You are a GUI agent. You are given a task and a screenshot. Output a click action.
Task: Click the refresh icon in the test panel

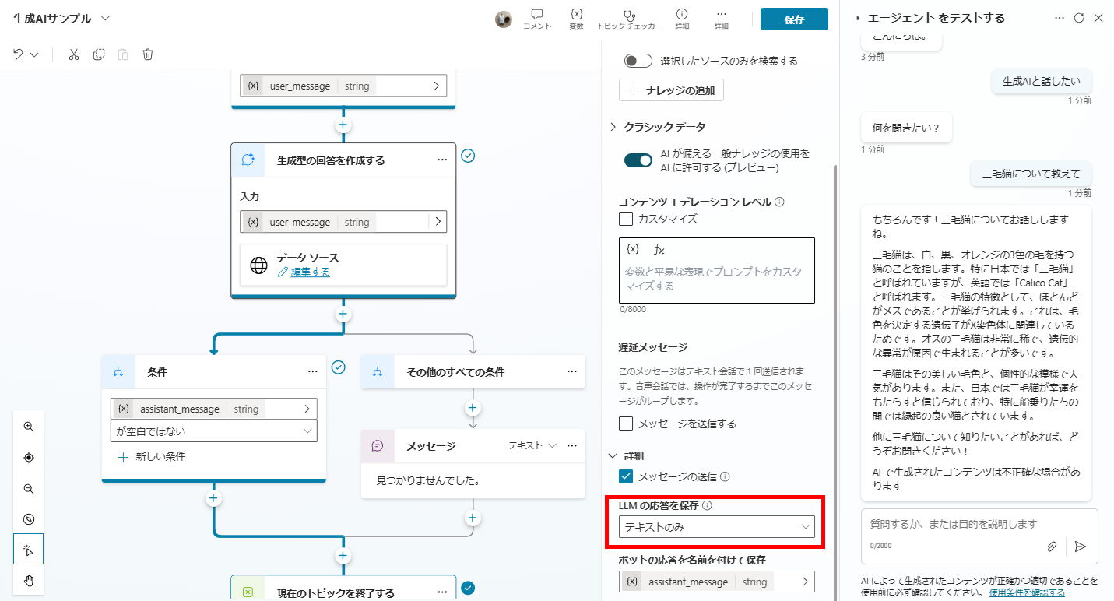click(1081, 17)
